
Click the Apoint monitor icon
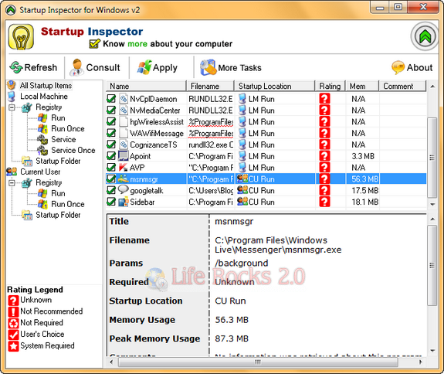click(124, 155)
